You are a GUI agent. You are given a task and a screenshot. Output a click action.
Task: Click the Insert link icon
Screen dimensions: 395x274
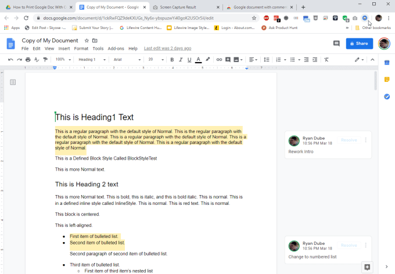(x=219, y=60)
